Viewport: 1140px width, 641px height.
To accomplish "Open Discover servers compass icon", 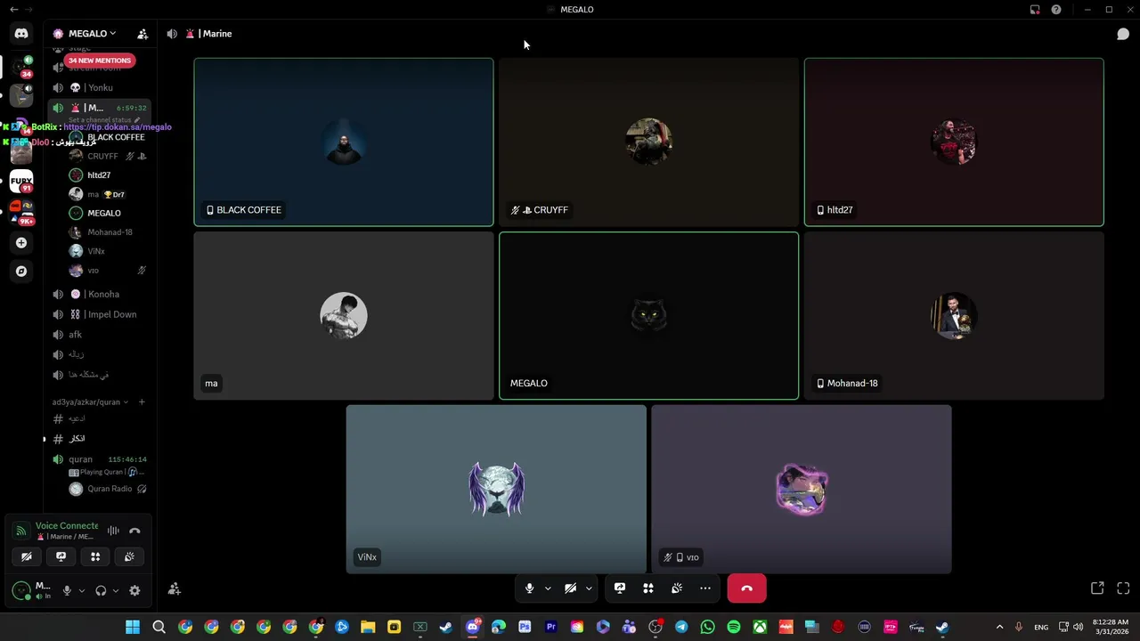I will point(21,271).
